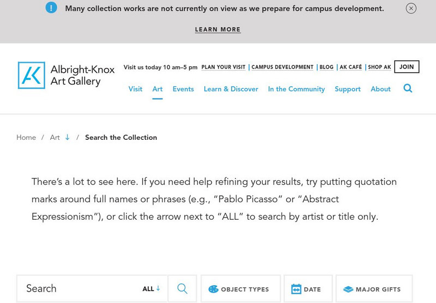This screenshot has height=303, width=436.
Task: Open site search magnifier in navigation
Action: point(408,89)
